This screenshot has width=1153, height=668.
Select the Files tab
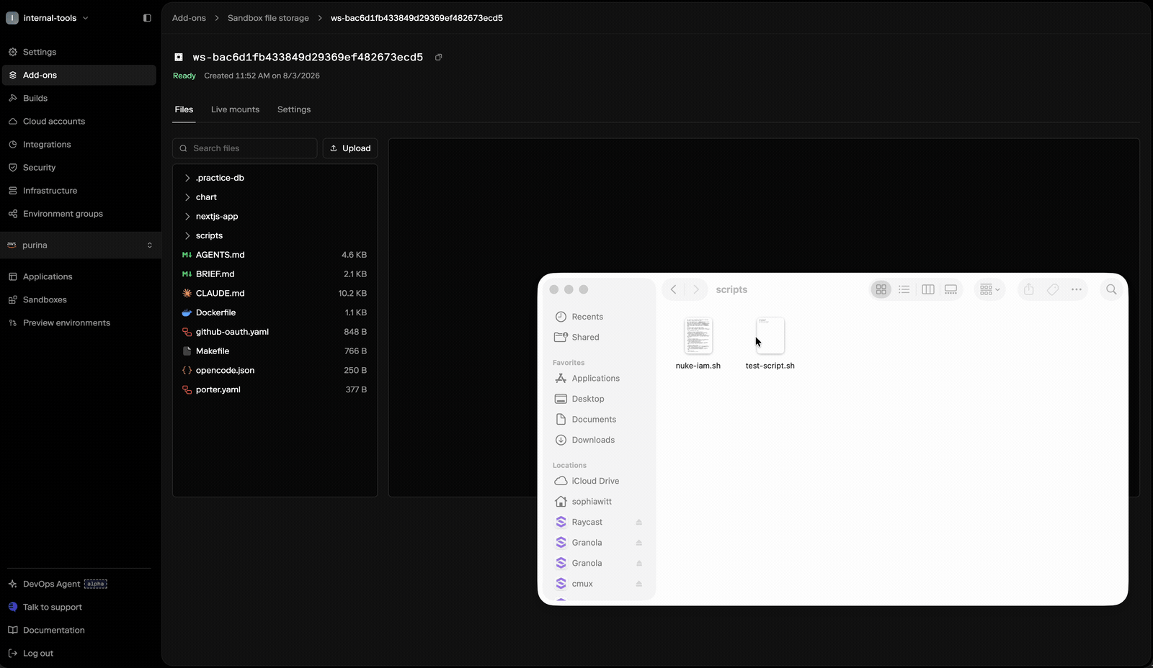[184, 109]
